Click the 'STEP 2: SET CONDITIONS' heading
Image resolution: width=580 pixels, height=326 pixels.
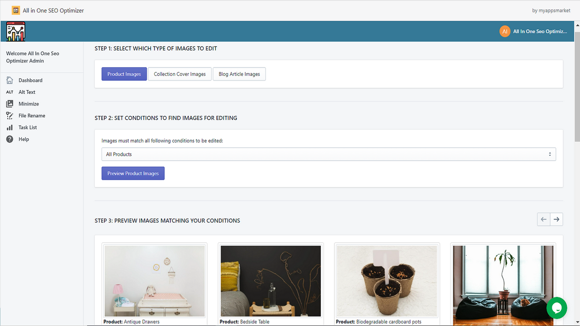tap(166, 118)
